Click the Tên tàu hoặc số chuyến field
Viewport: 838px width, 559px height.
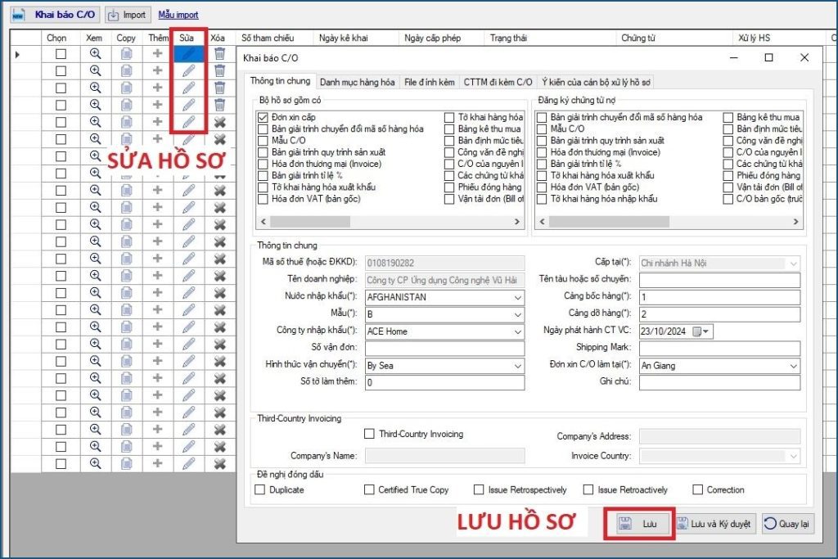[720, 280]
